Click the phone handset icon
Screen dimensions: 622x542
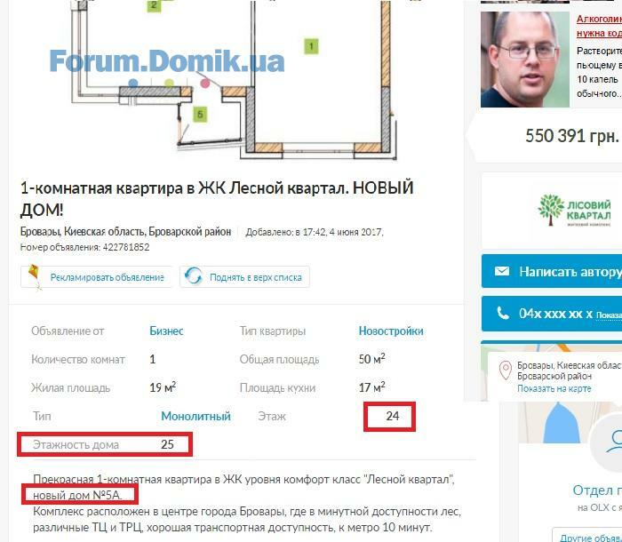pos(503,314)
